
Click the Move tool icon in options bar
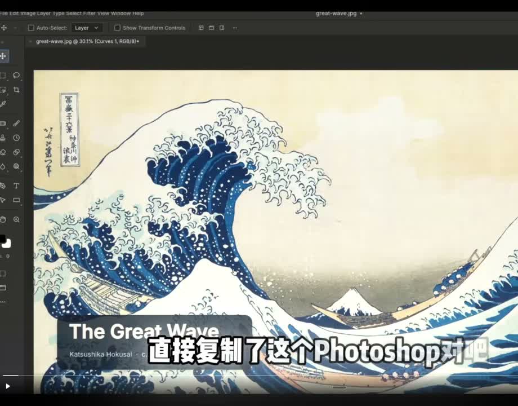(x=3, y=28)
